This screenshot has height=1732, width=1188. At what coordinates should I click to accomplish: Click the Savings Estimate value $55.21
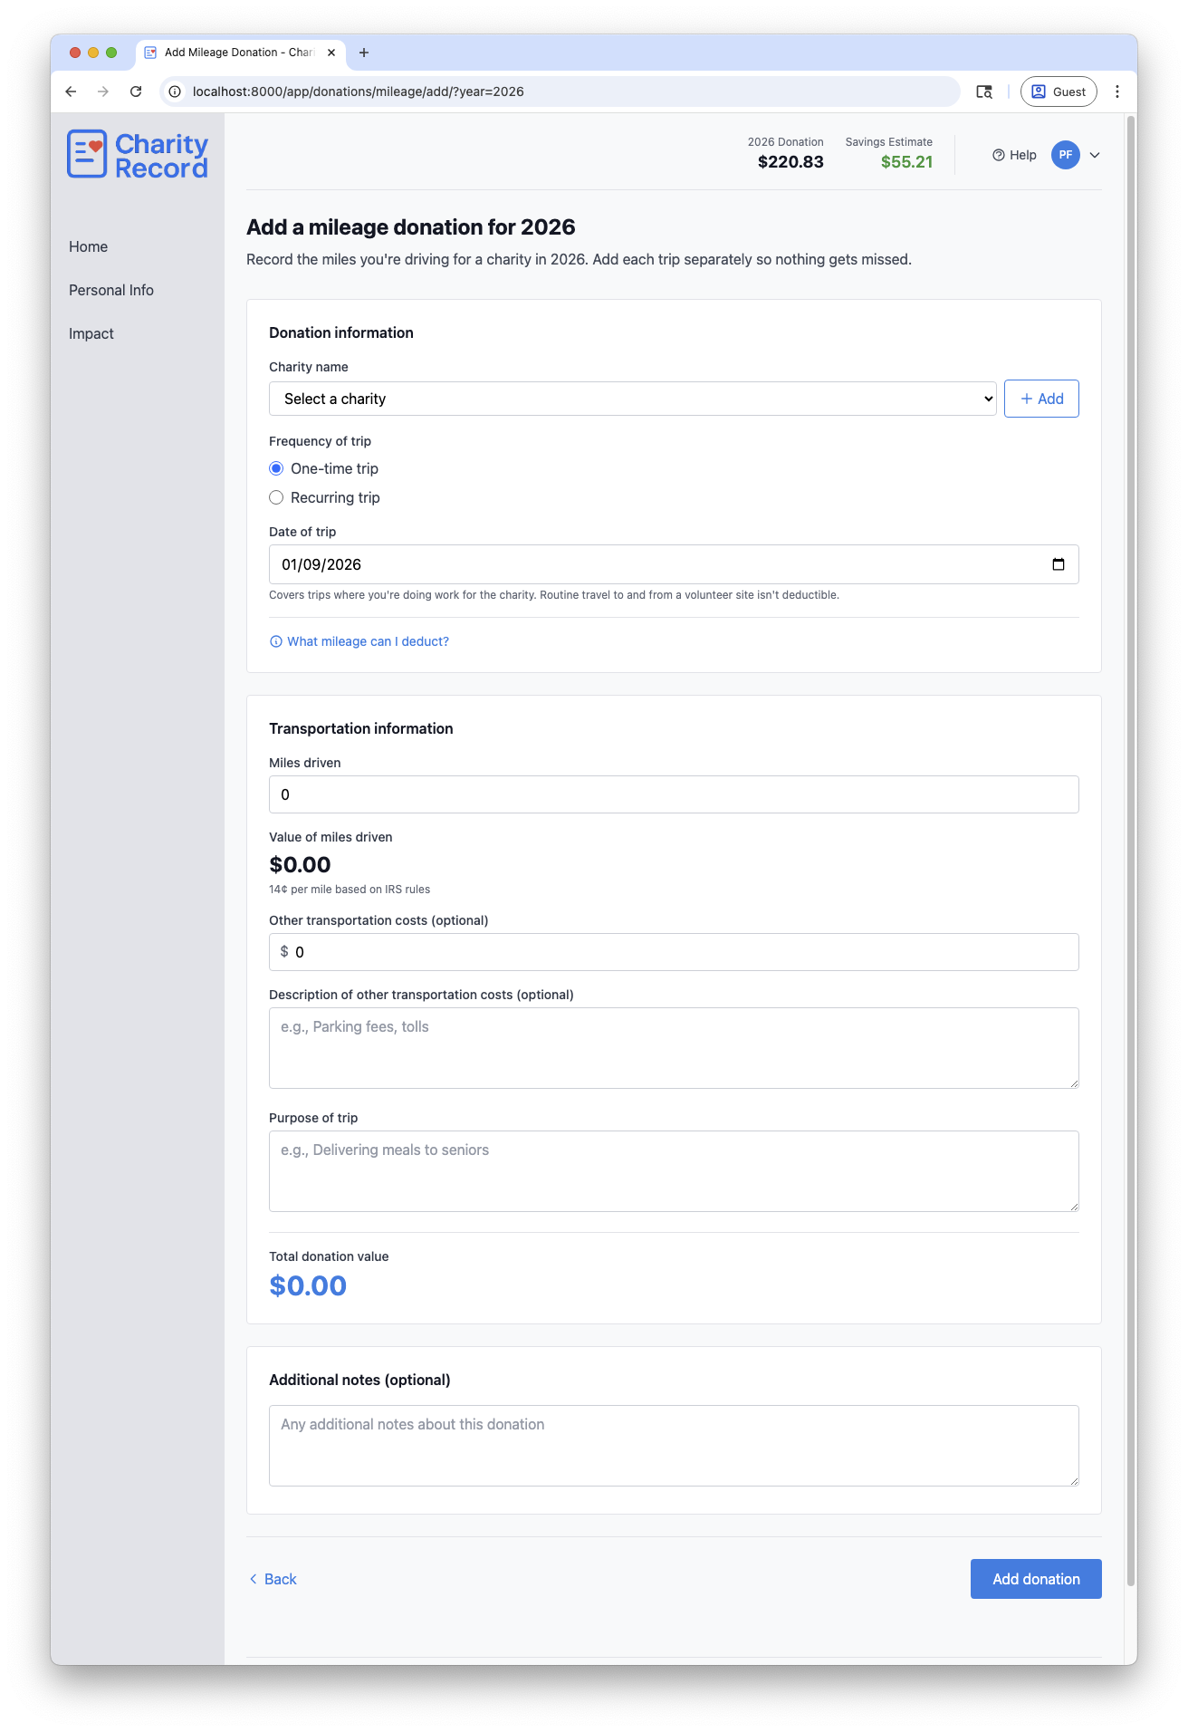point(906,162)
